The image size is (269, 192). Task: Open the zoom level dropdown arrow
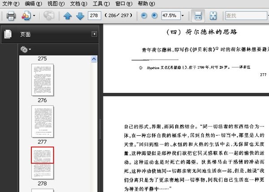(x=182, y=16)
